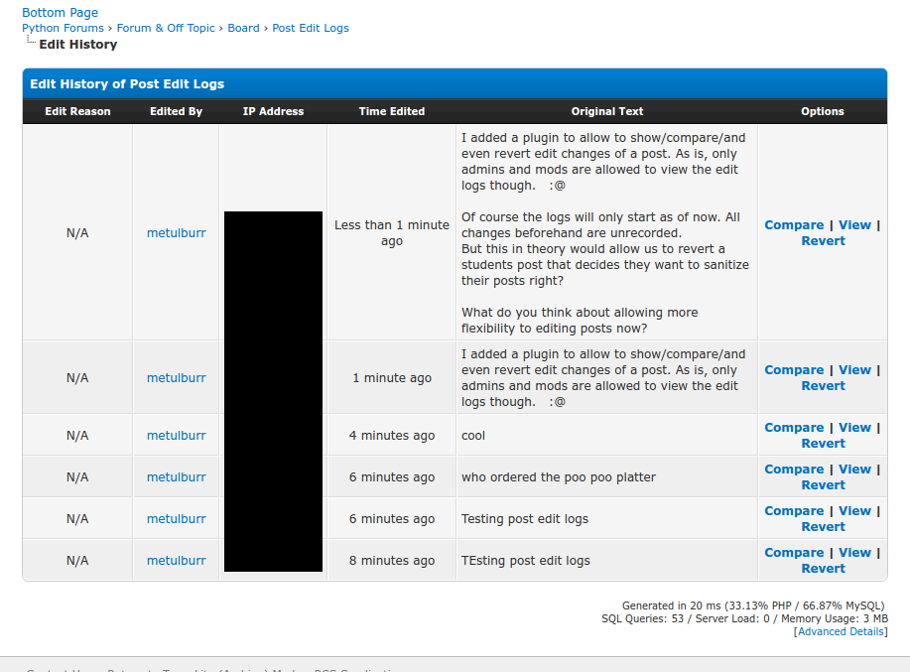Compare the edit from 8 minutes ago
Screen dimensions: 910x672
[x=794, y=553]
